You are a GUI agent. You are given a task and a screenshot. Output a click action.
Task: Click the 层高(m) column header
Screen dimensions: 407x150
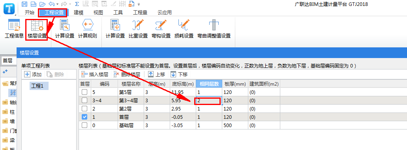(x=157, y=84)
